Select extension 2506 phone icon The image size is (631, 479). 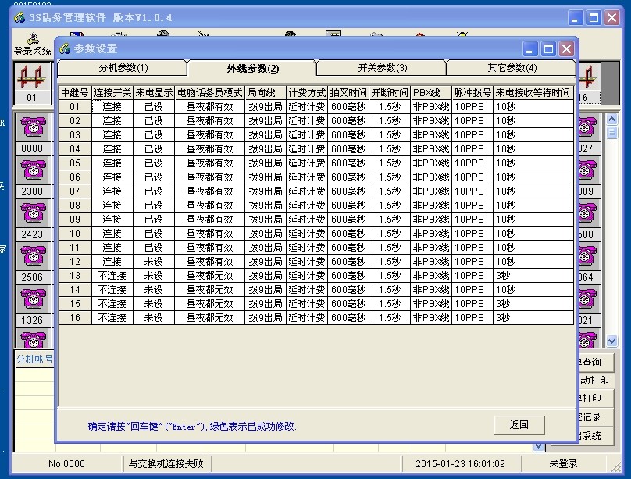coord(33,256)
